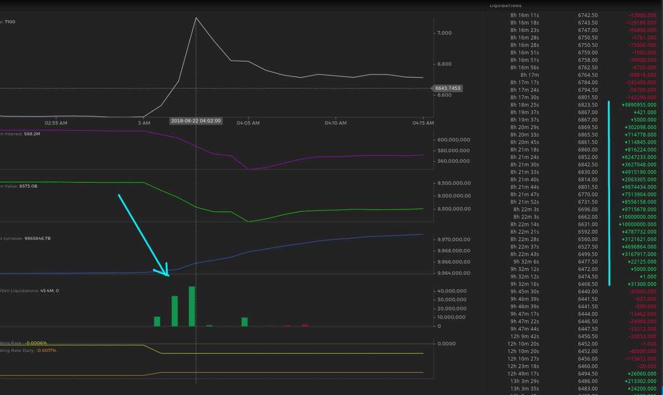
Task: Click the -115672.000 liquidation amount
Action: pyautogui.click(x=641, y=359)
